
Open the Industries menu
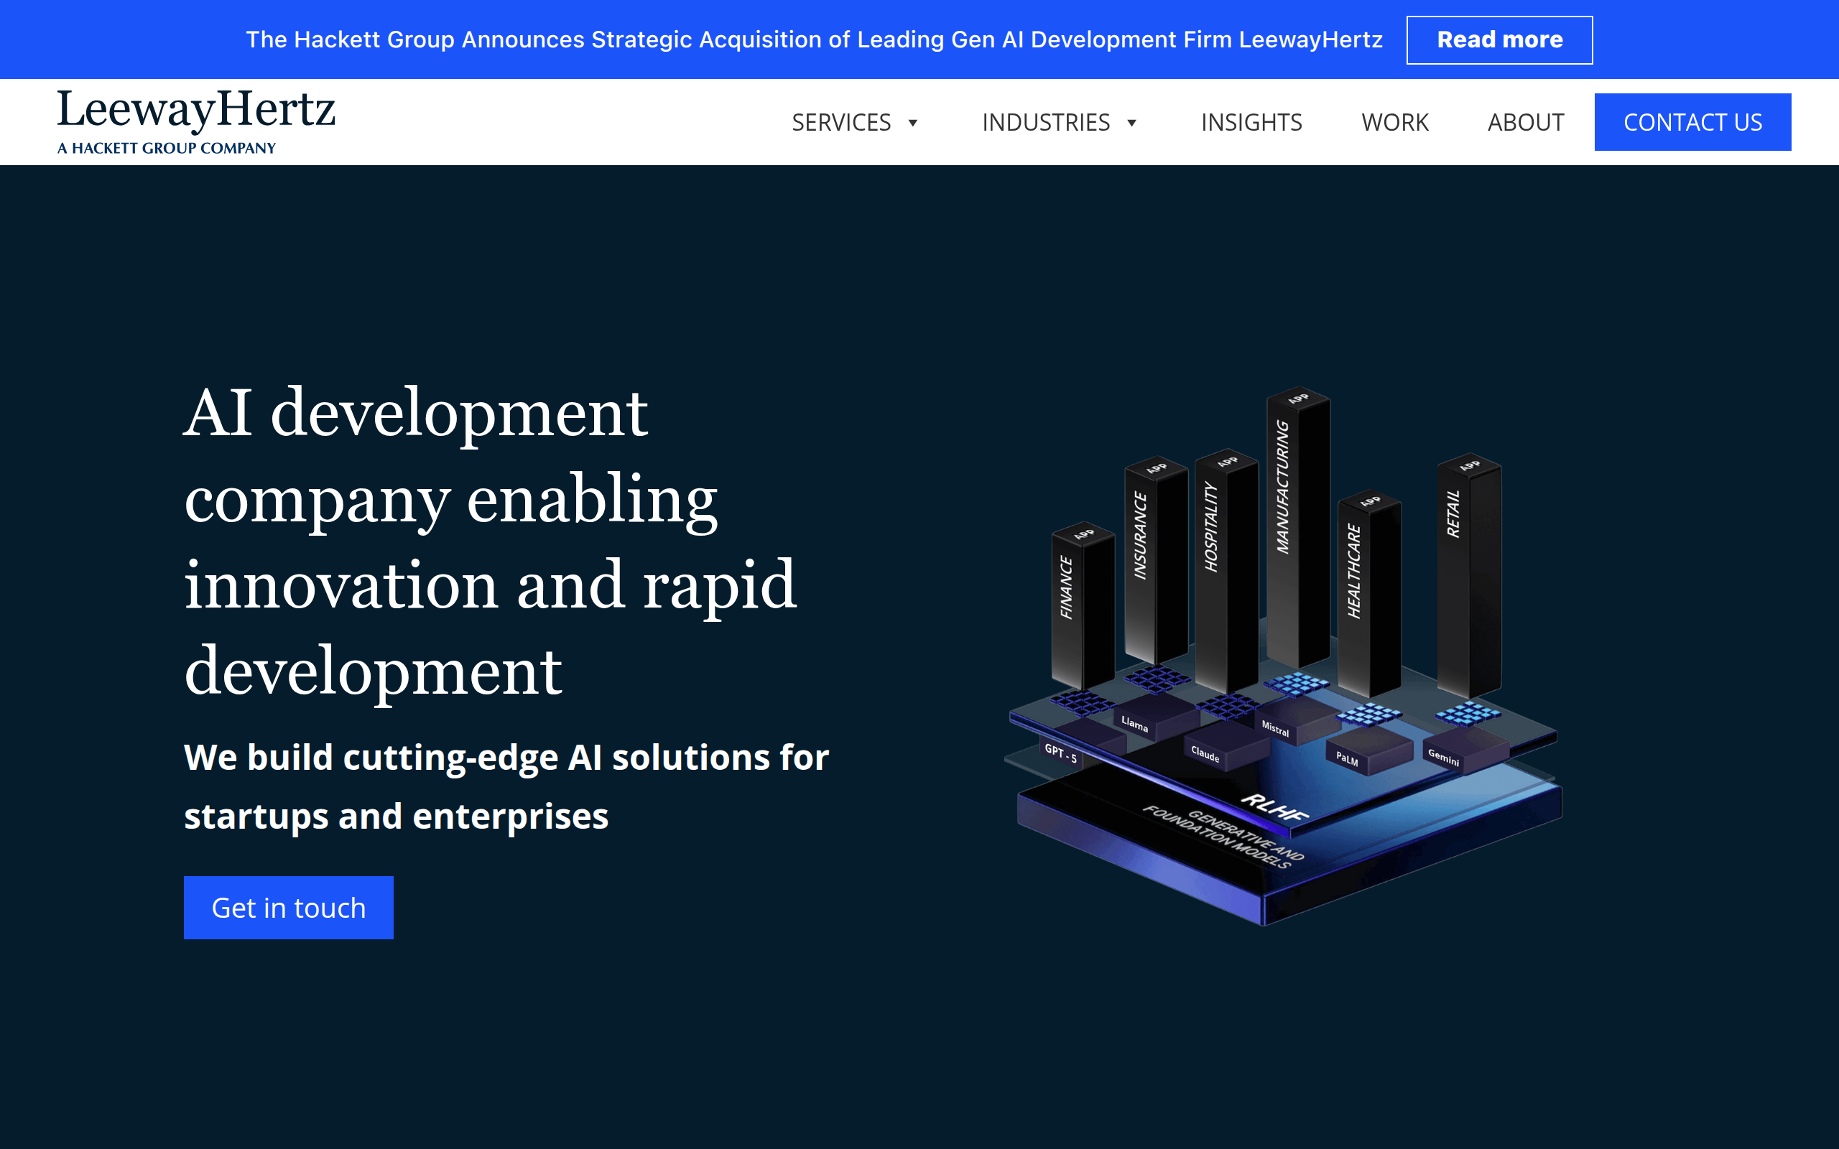[x=1046, y=122]
